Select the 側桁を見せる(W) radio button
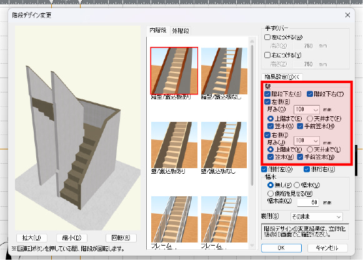363x260 pixels. coord(271,193)
